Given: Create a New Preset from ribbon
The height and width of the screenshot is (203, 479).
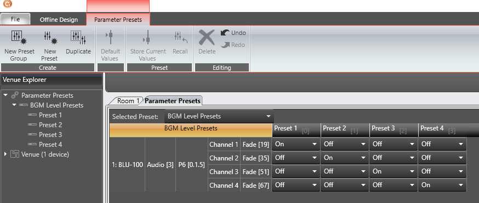Looking at the screenshot, I should click(50, 45).
